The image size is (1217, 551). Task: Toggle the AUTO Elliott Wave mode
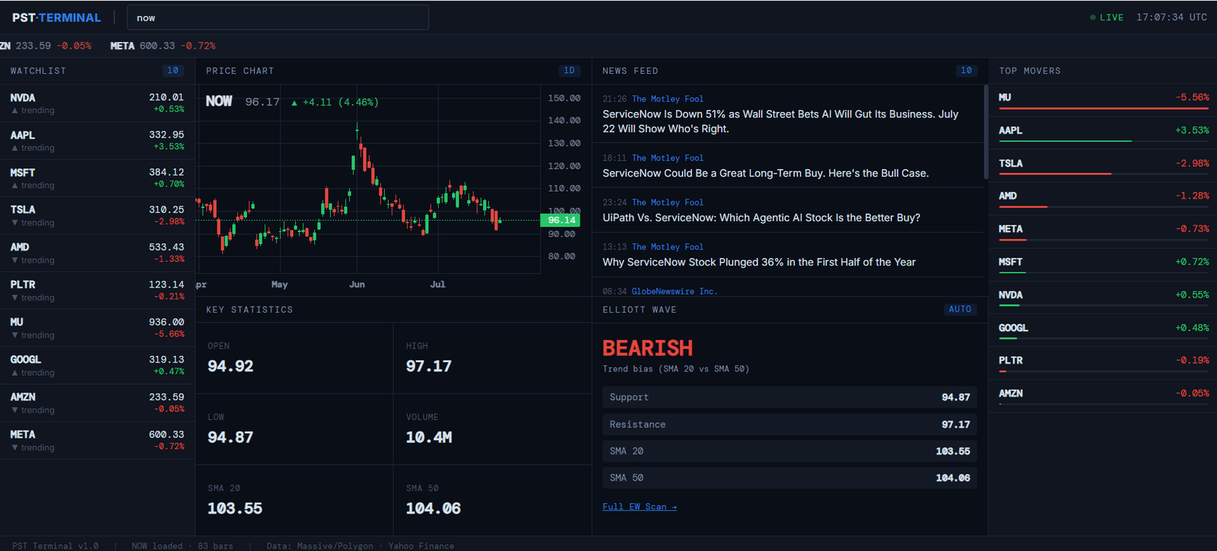pos(960,310)
